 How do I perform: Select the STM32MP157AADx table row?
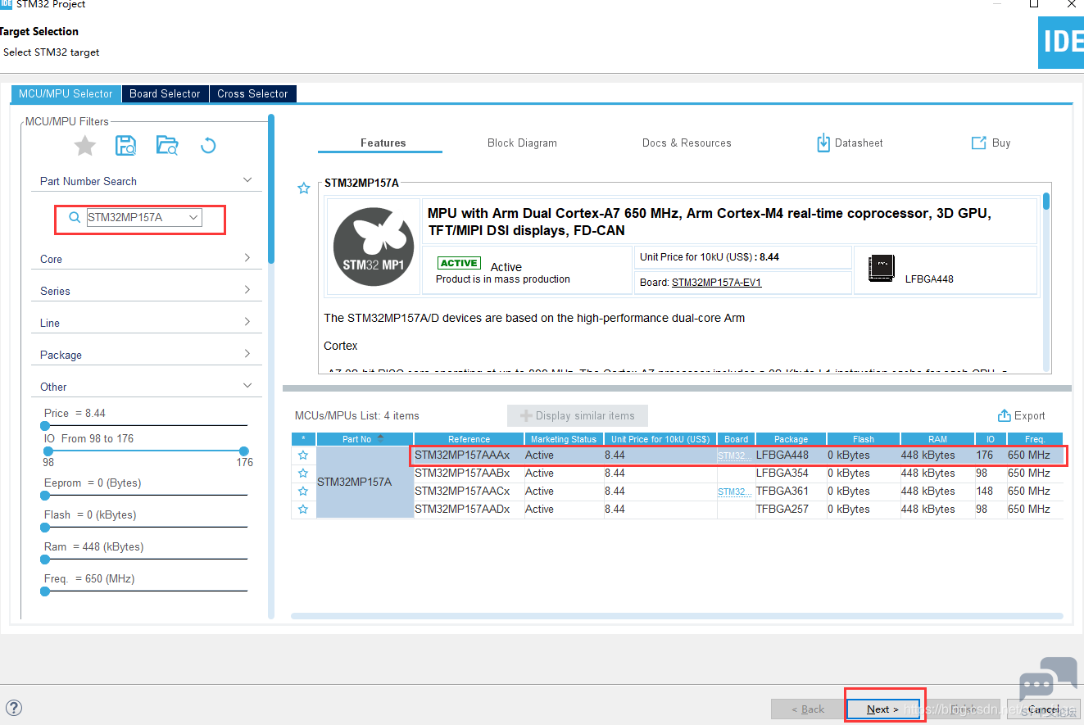click(x=462, y=510)
